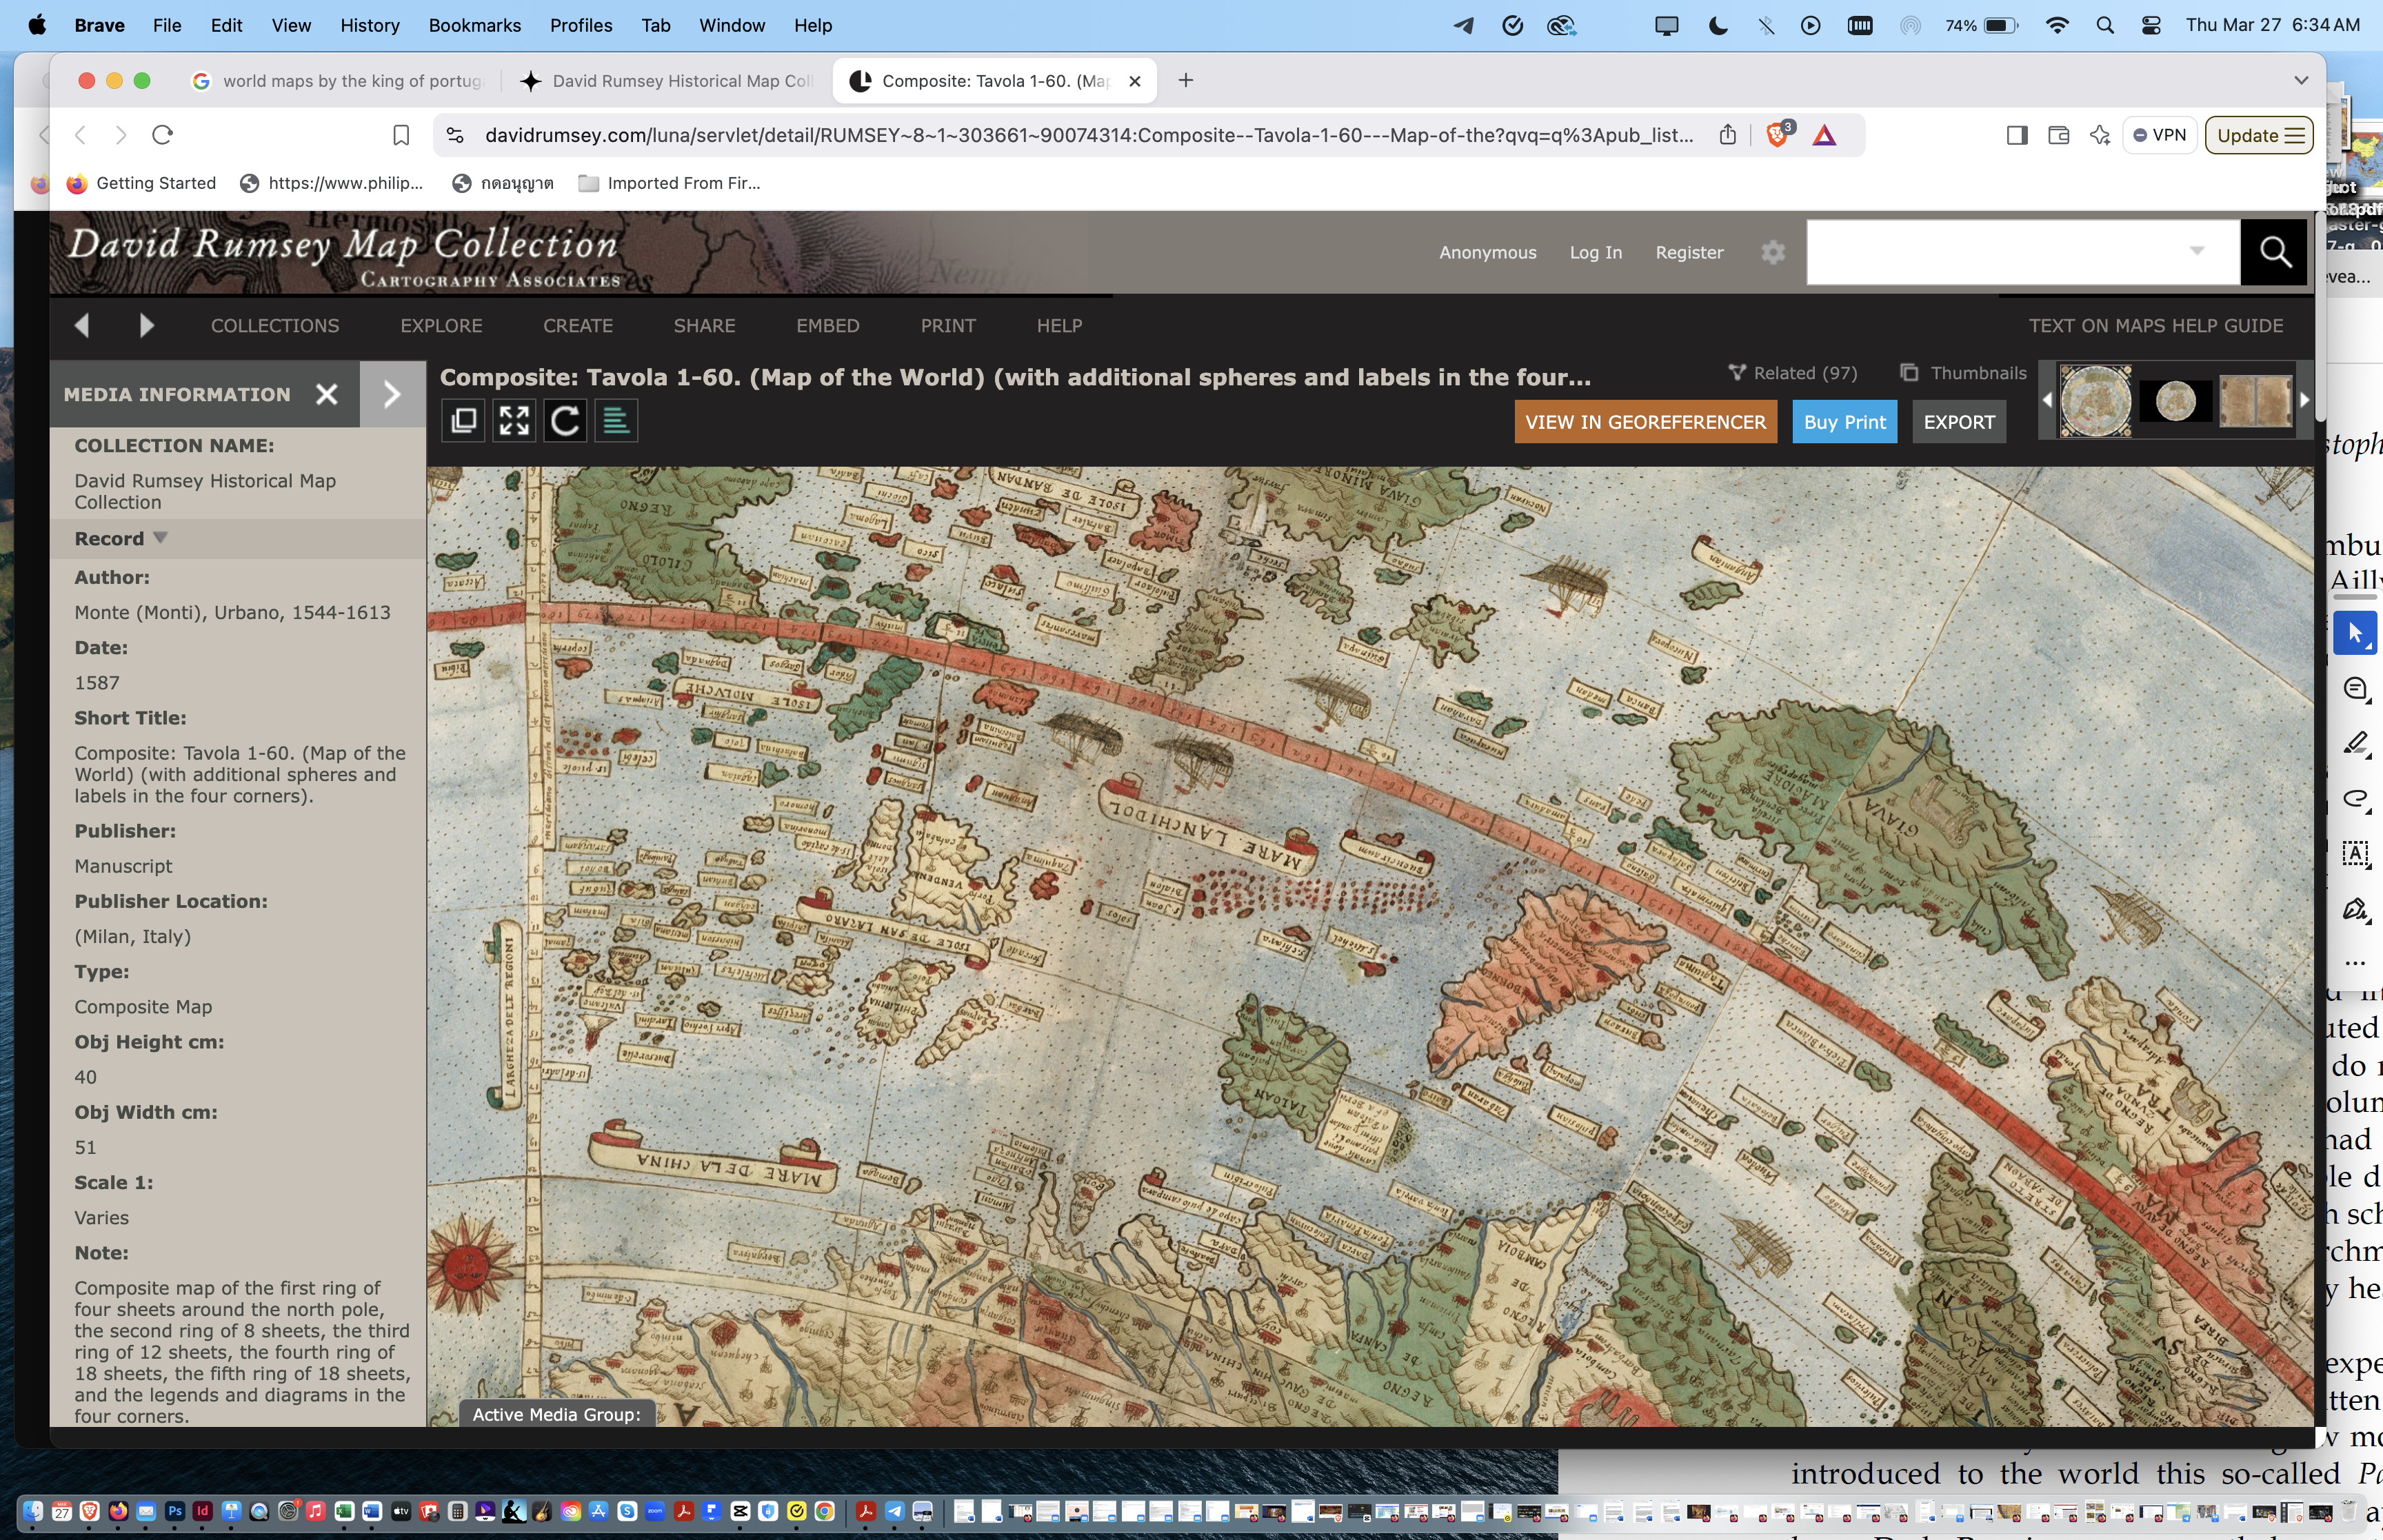The image size is (2383, 1540).
Task: Open Brave Rewards triangle icon
Action: click(1824, 135)
